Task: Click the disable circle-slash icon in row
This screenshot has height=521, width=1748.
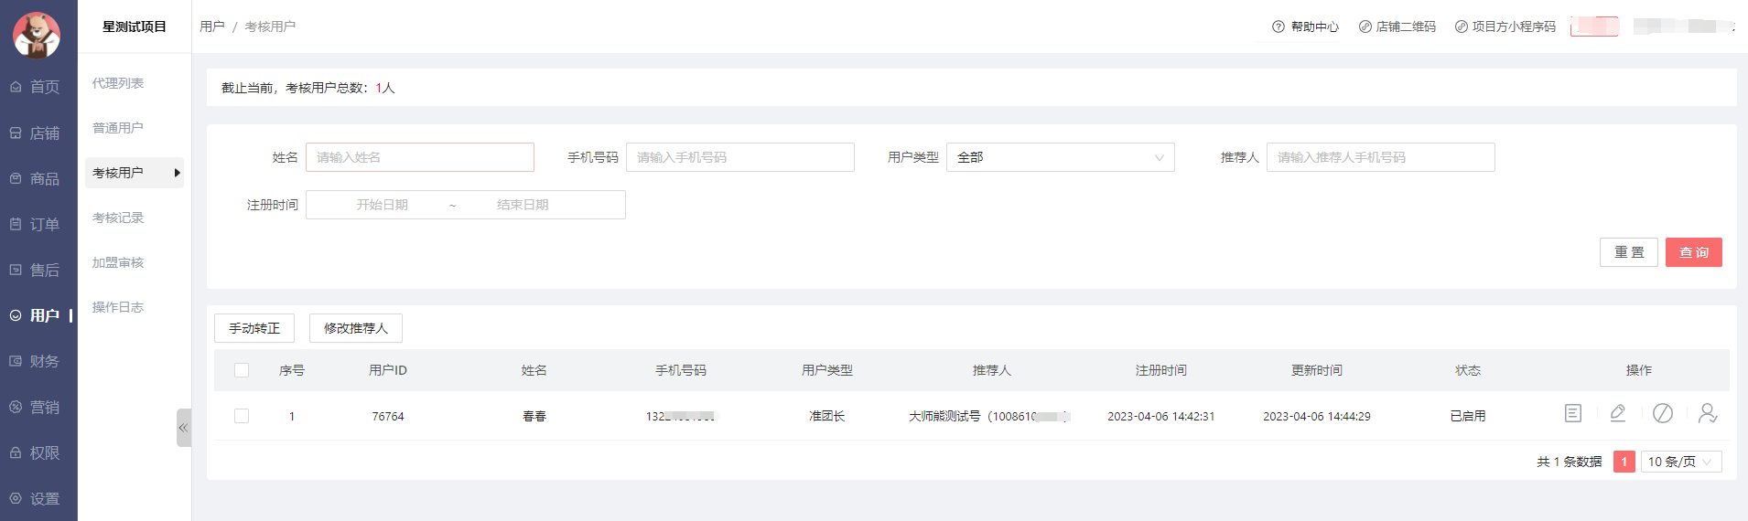Action: pos(1662,414)
